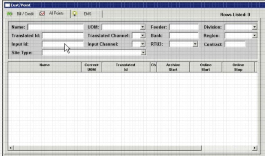Sort by the Current UOM column header

[x=92, y=67]
